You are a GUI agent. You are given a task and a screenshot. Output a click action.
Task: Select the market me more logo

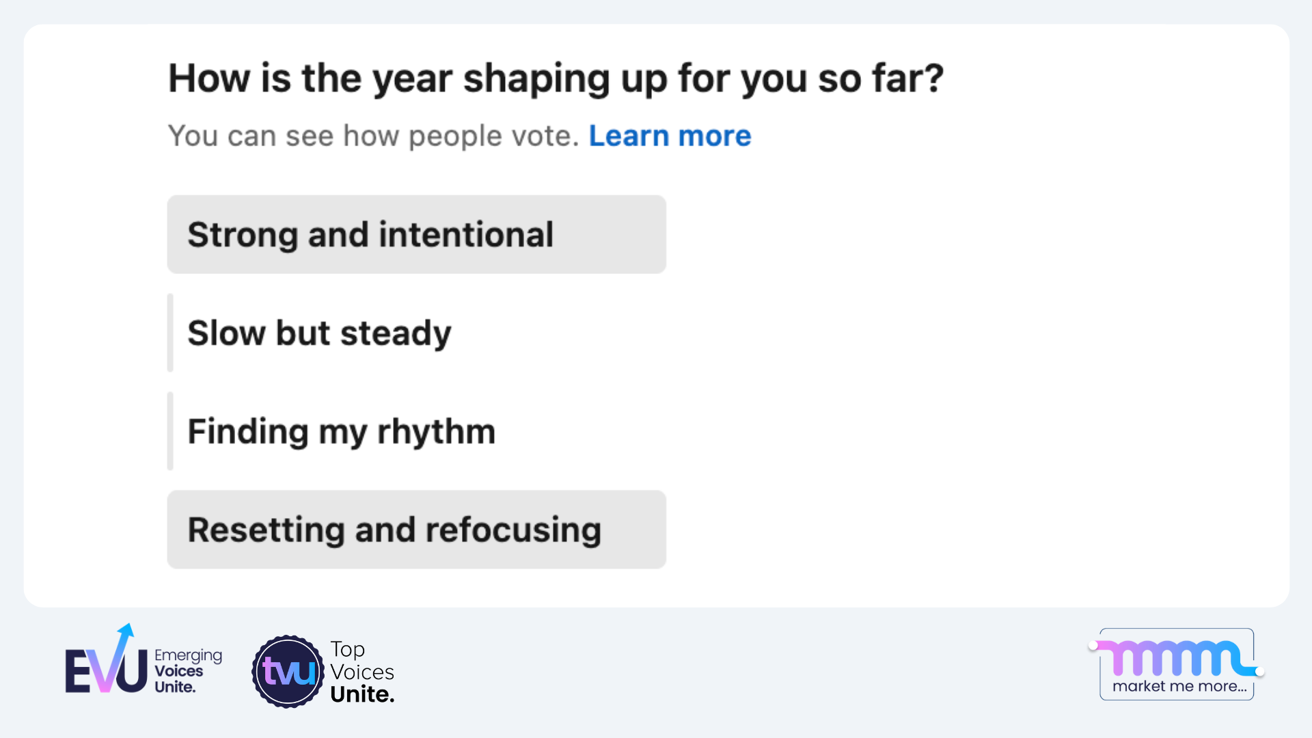click(x=1175, y=664)
